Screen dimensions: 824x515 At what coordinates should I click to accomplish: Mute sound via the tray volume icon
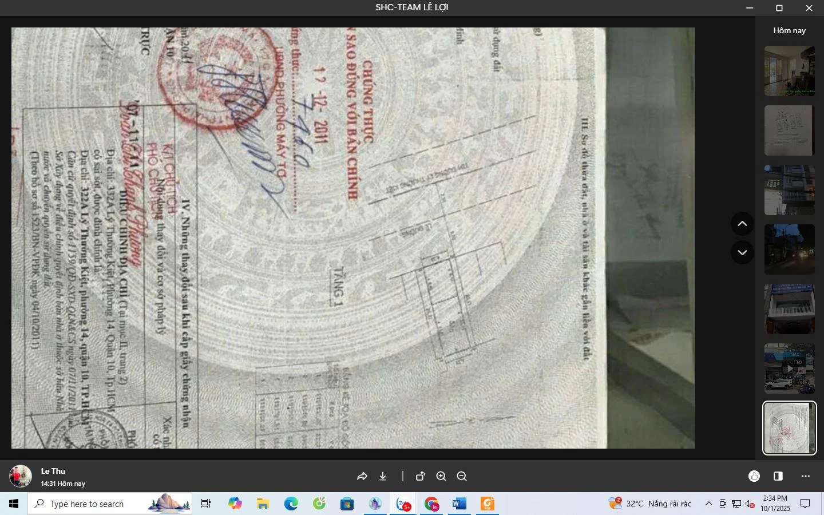click(x=750, y=504)
